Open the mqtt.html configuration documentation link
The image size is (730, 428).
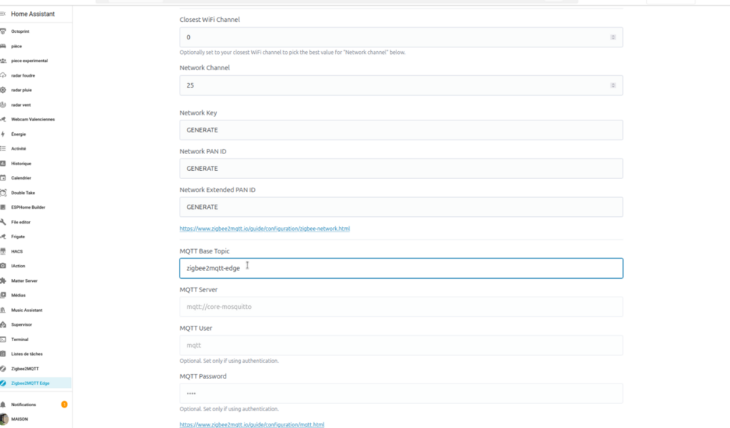[x=252, y=425]
